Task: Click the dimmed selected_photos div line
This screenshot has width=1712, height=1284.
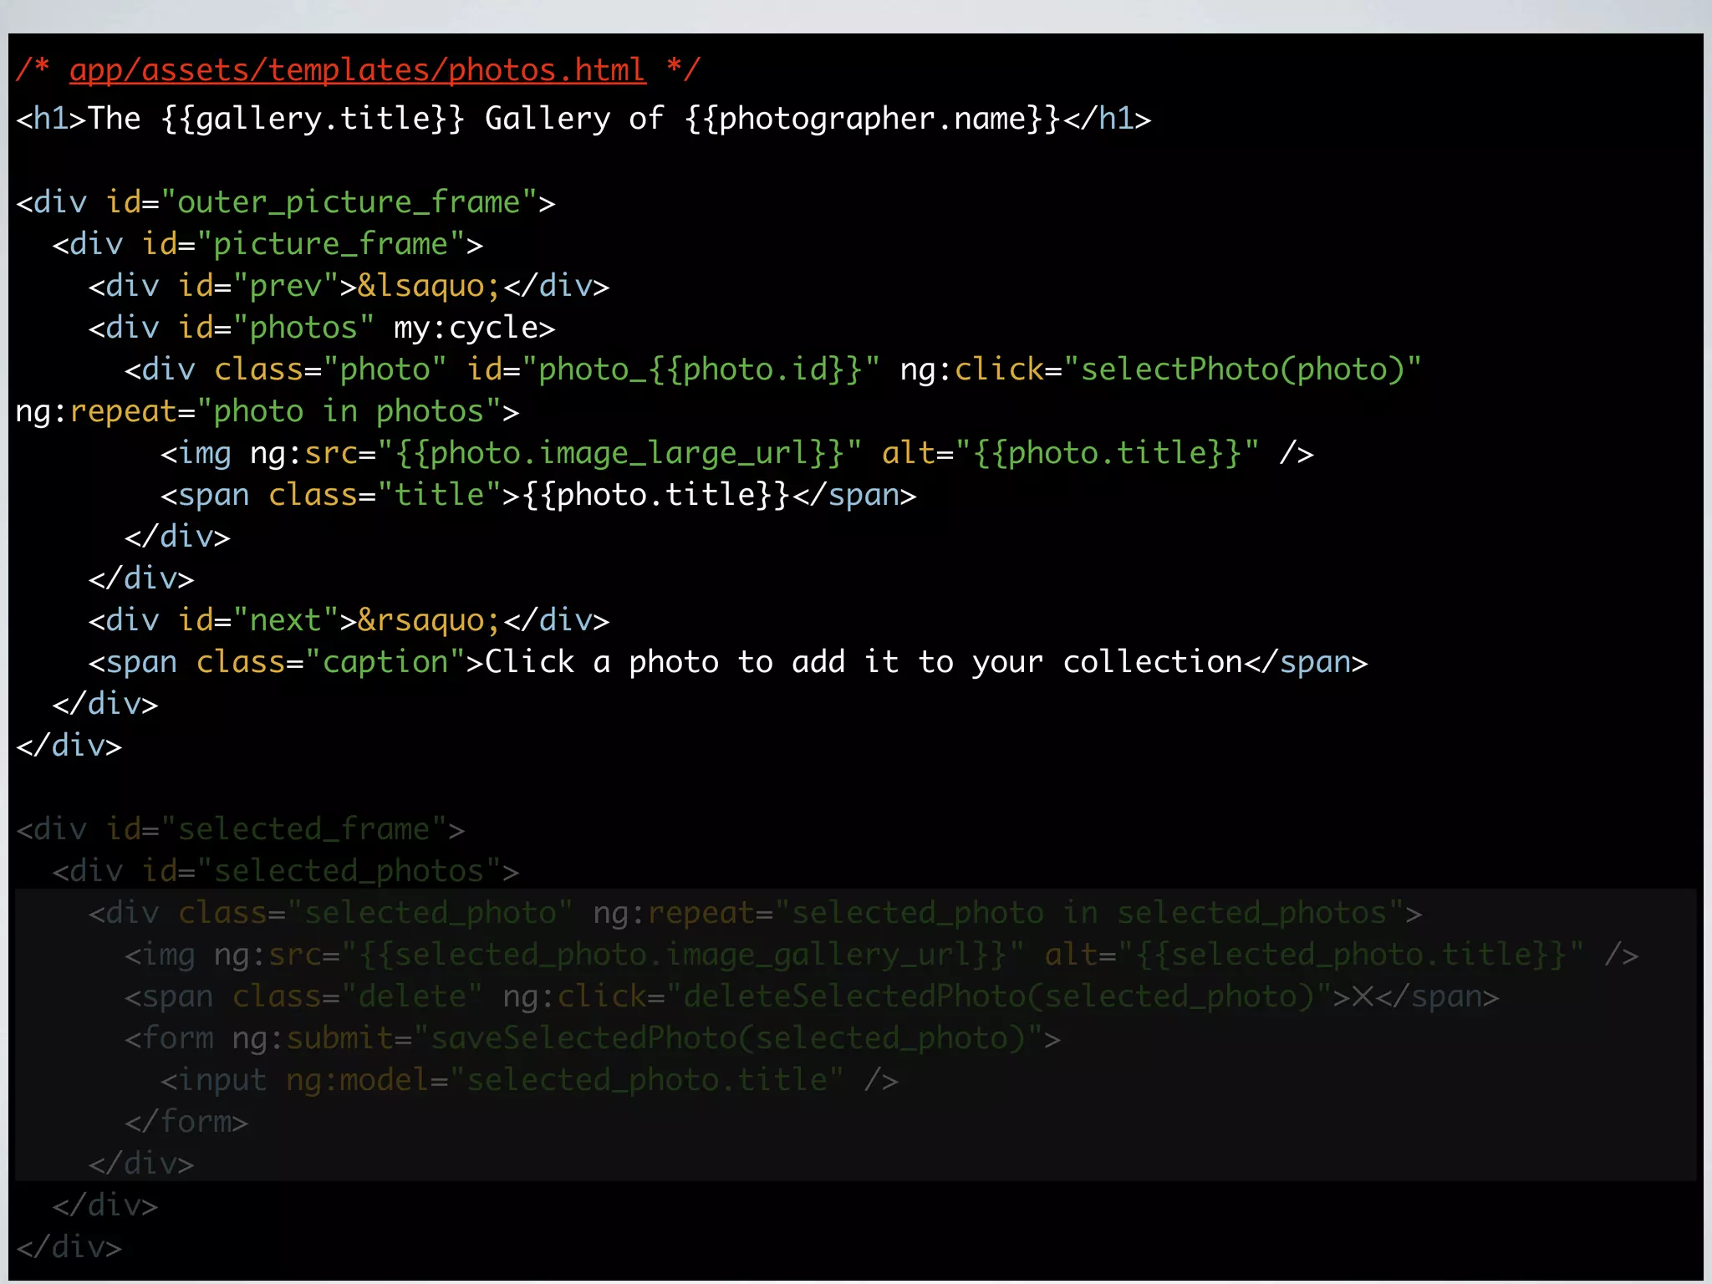Action: tap(285, 871)
